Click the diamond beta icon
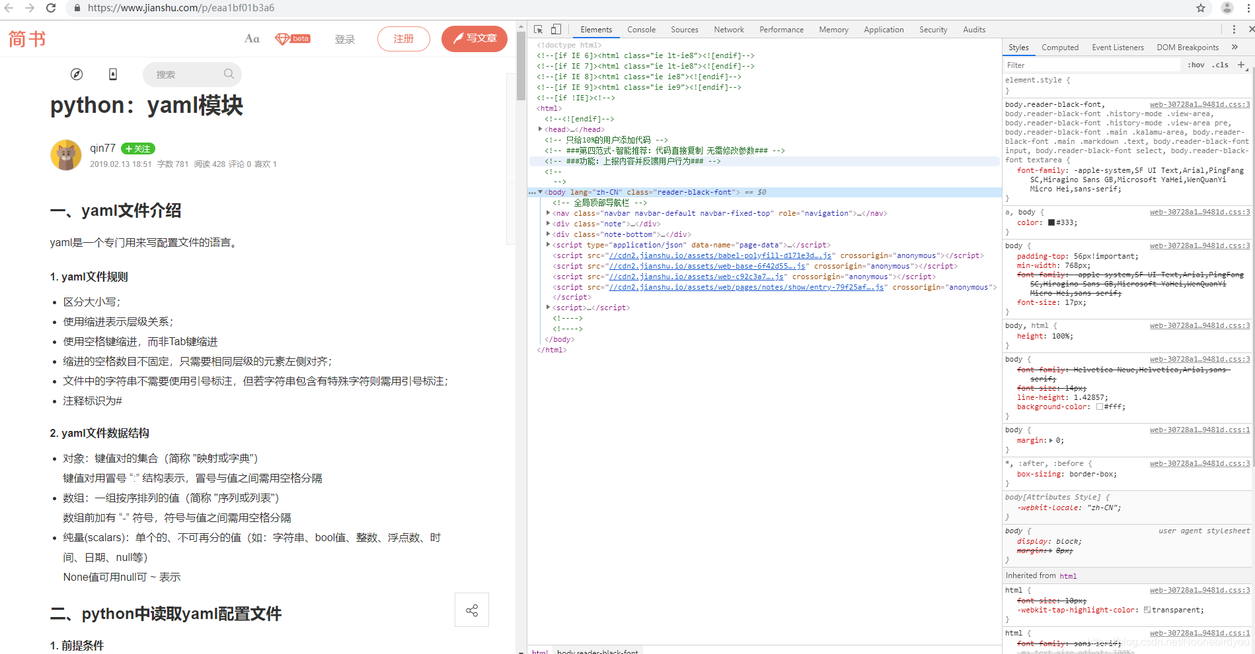 (293, 39)
